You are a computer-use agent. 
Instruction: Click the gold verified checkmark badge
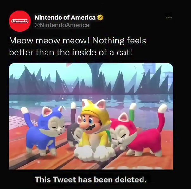point(100,17)
